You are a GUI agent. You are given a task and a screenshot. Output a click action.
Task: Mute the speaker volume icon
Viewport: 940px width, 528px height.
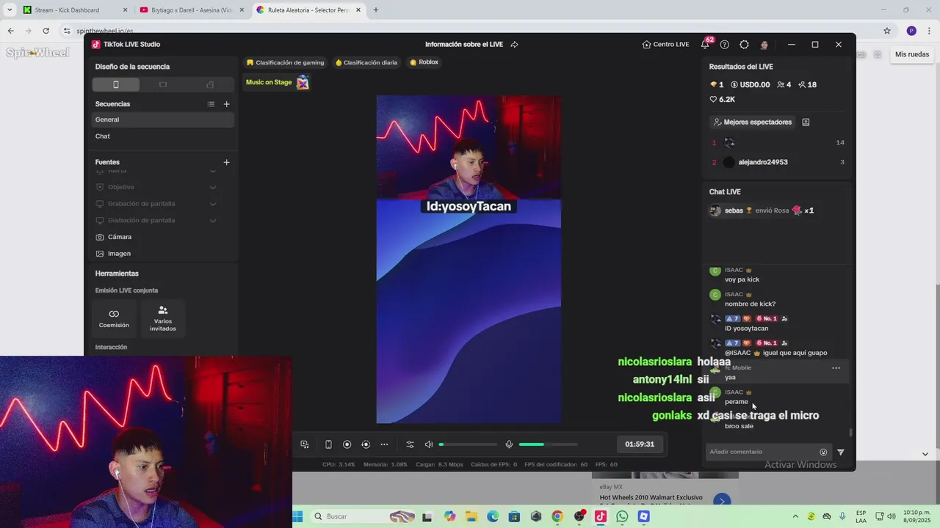(x=429, y=444)
